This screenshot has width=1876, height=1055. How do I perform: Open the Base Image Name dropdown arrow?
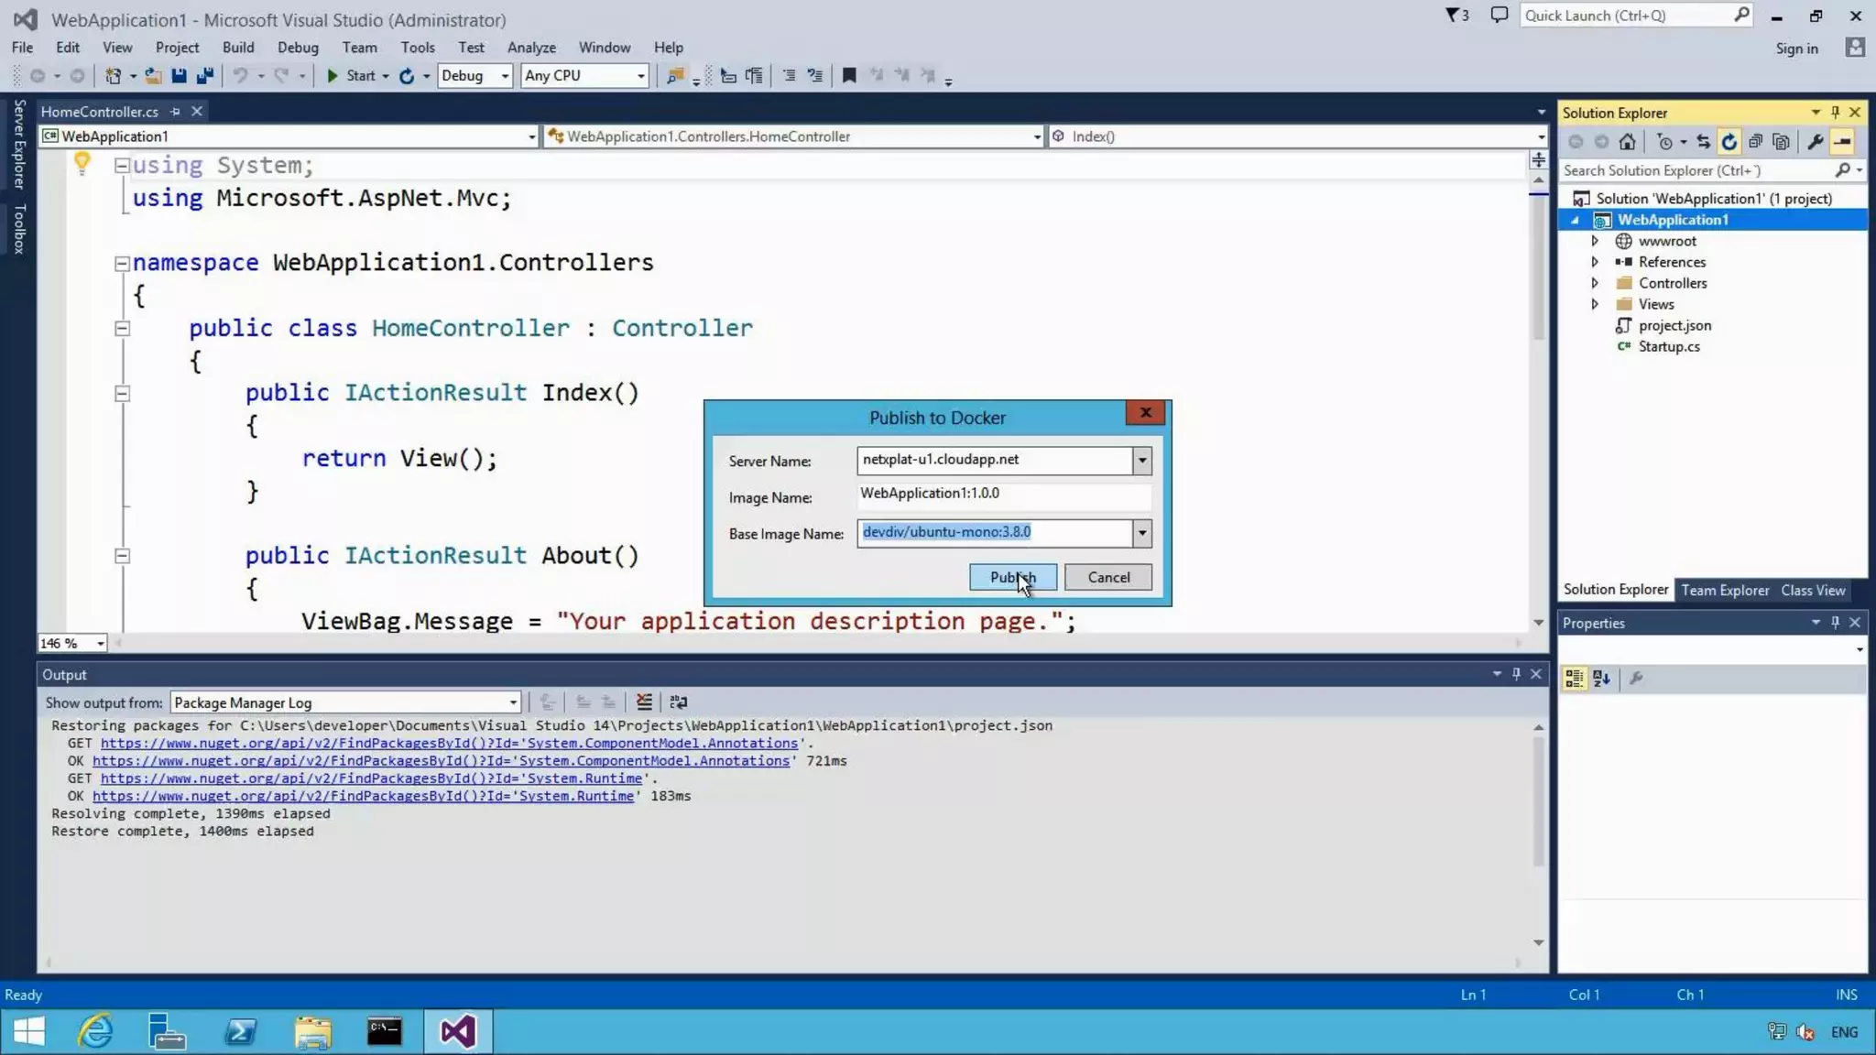(1141, 533)
